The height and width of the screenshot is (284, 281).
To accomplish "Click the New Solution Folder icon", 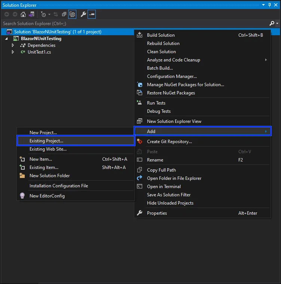I will pyautogui.click(x=22, y=175).
